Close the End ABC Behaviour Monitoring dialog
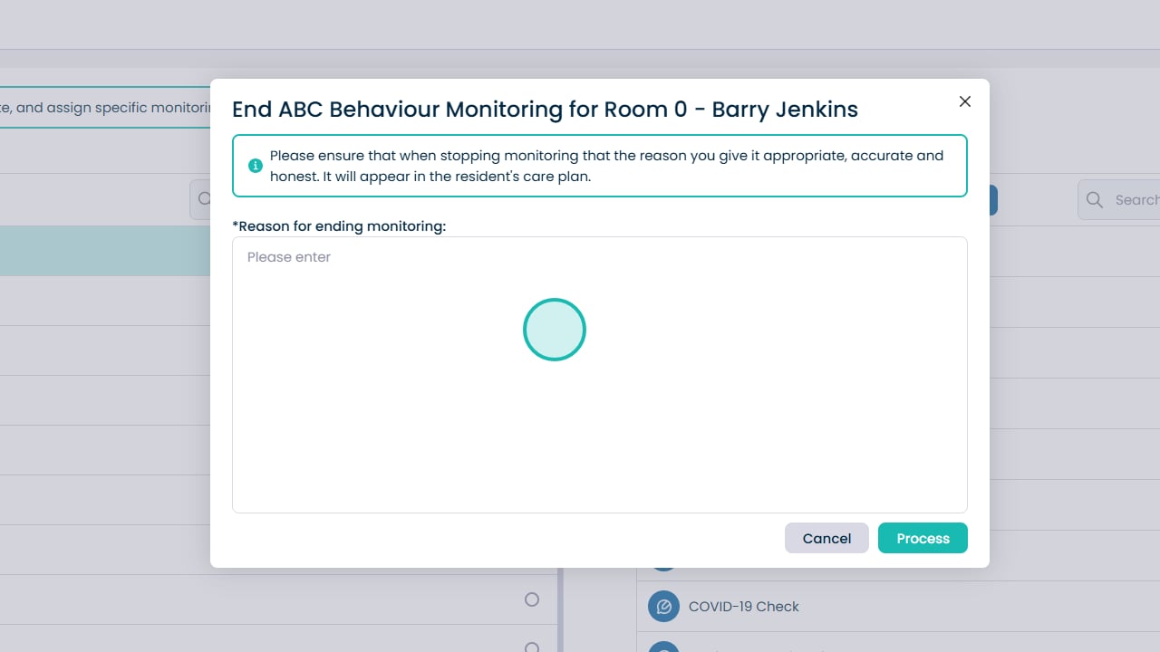Image resolution: width=1160 pixels, height=652 pixels. (965, 101)
